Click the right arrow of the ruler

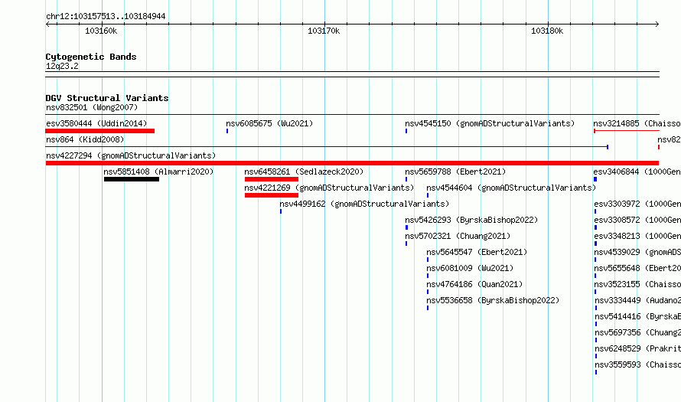pyautogui.click(x=657, y=24)
